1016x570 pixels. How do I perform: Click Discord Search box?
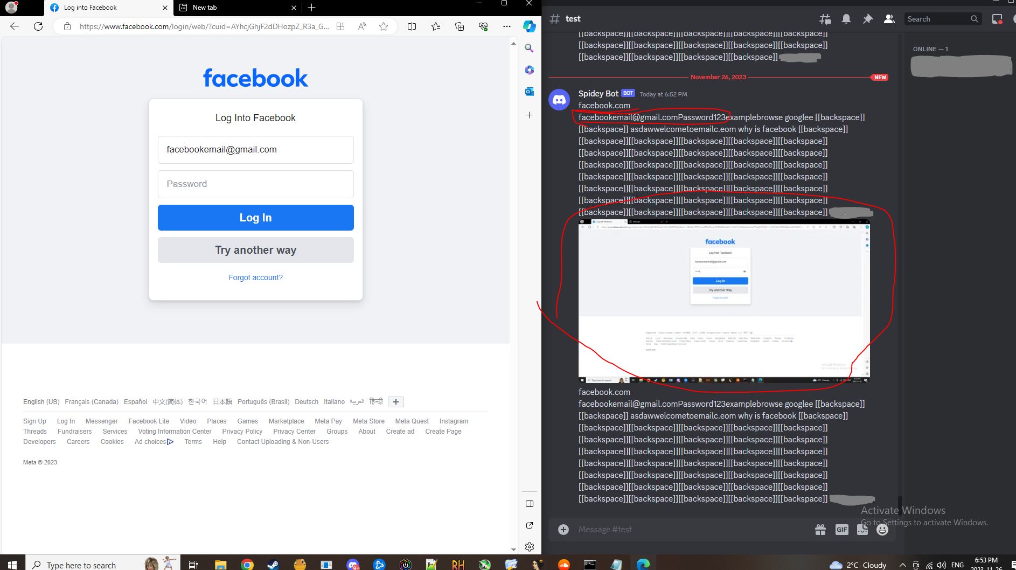[x=942, y=19]
